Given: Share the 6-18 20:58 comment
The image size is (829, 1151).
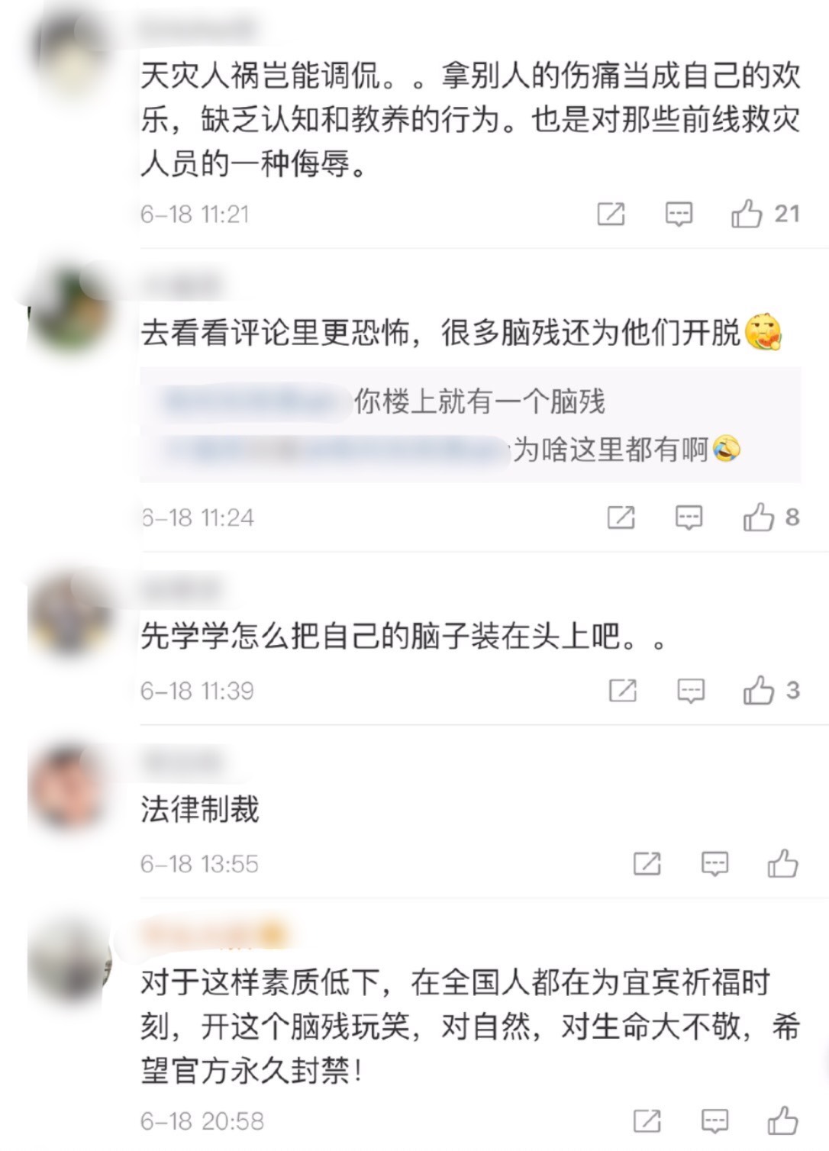Looking at the screenshot, I should [x=647, y=1121].
